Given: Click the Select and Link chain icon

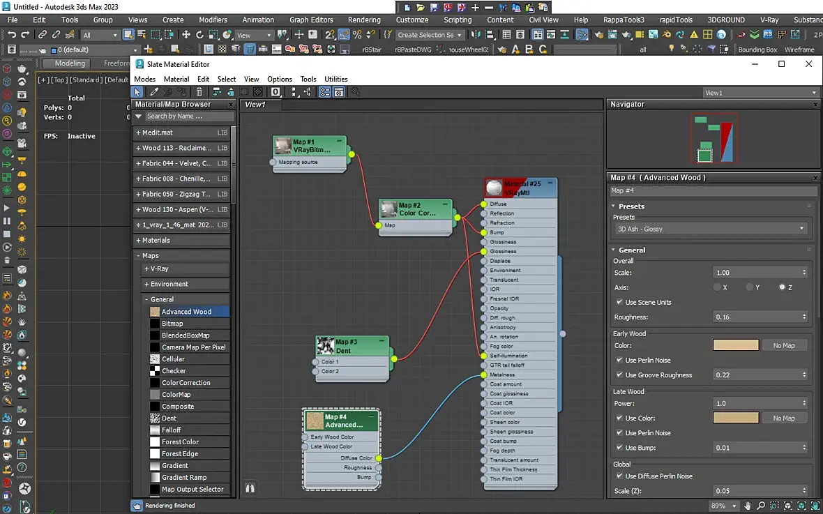Looking at the screenshot, I should click(x=43, y=35).
